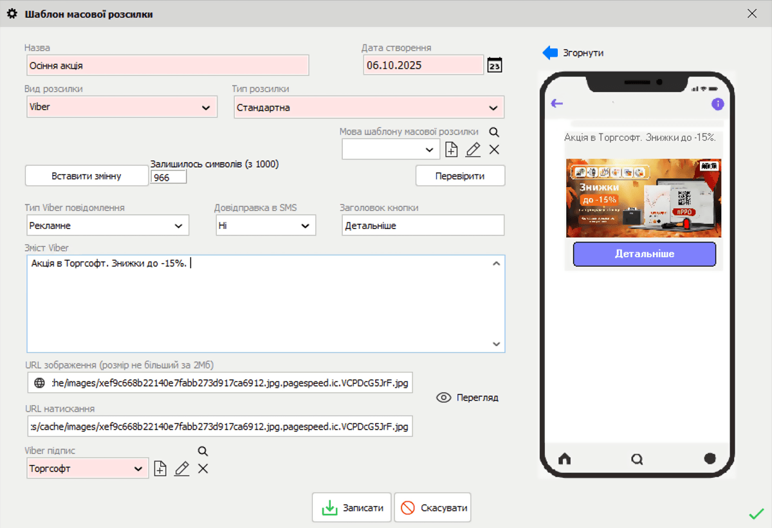Open the calendar icon next to creation date
The height and width of the screenshot is (528, 772).
pos(494,65)
